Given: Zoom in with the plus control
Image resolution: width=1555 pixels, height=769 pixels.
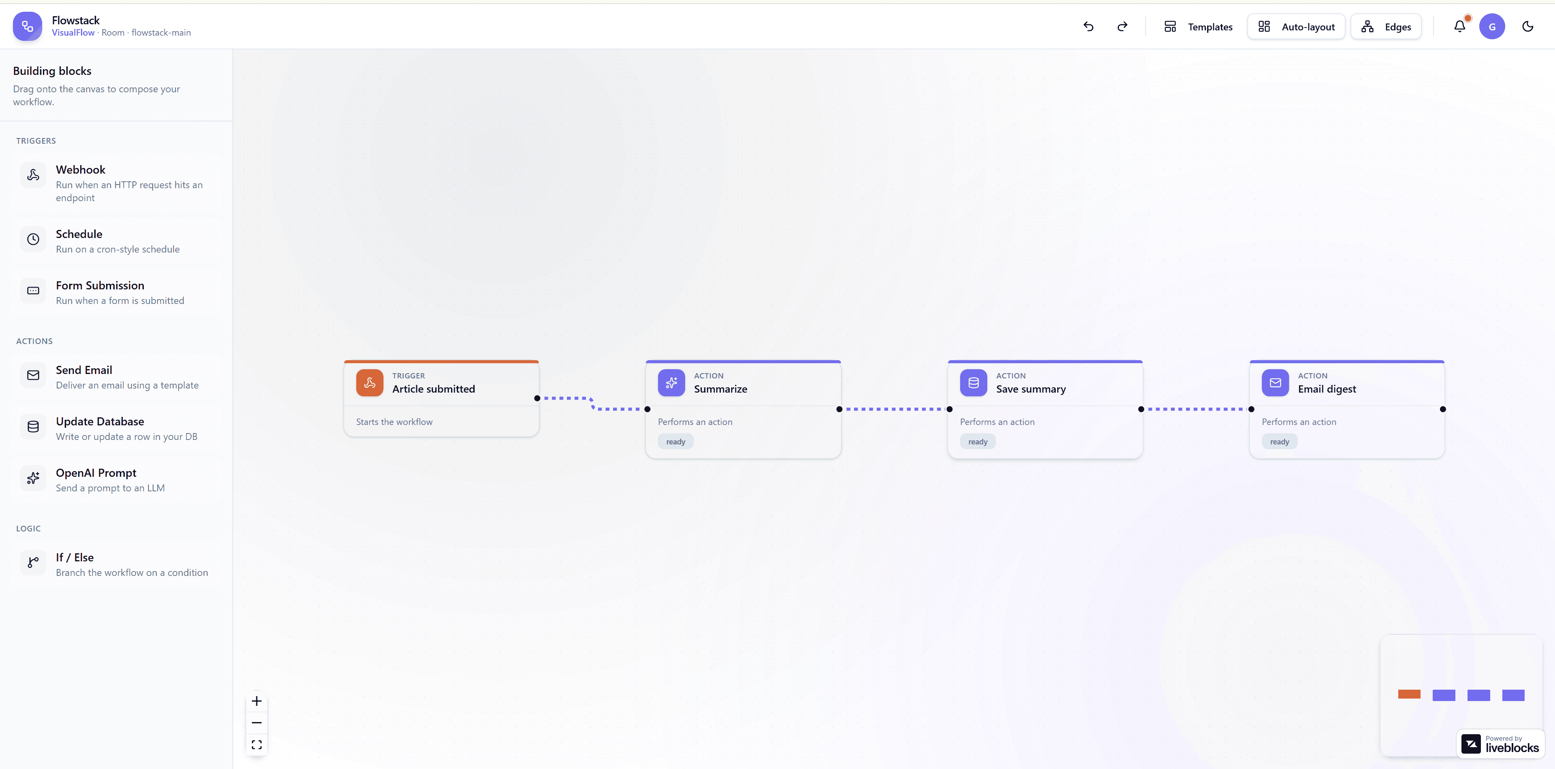Looking at the screenshot, I should [257, 701].
